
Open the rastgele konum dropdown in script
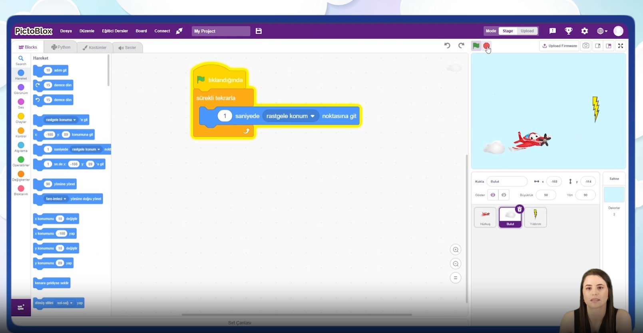312,116
